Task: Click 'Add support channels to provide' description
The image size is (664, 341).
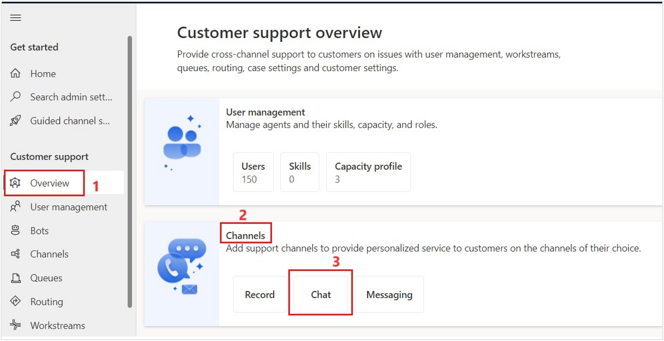Action: tap(433, 248)
